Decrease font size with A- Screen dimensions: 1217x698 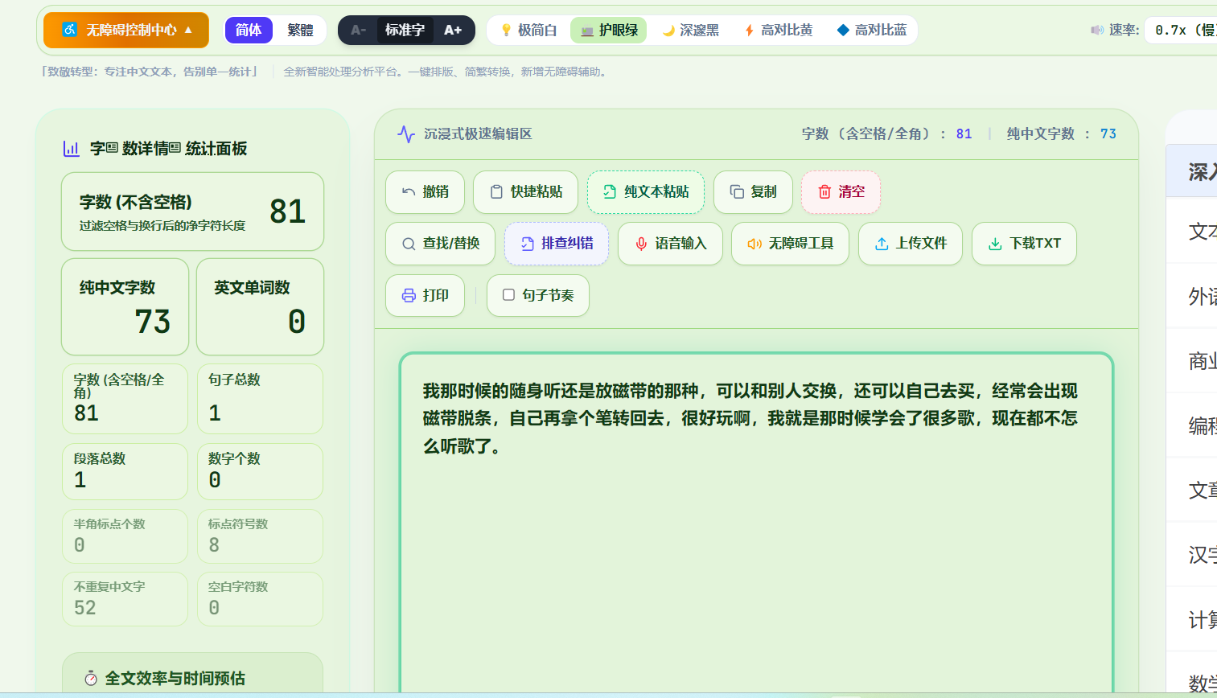[359, 30]
